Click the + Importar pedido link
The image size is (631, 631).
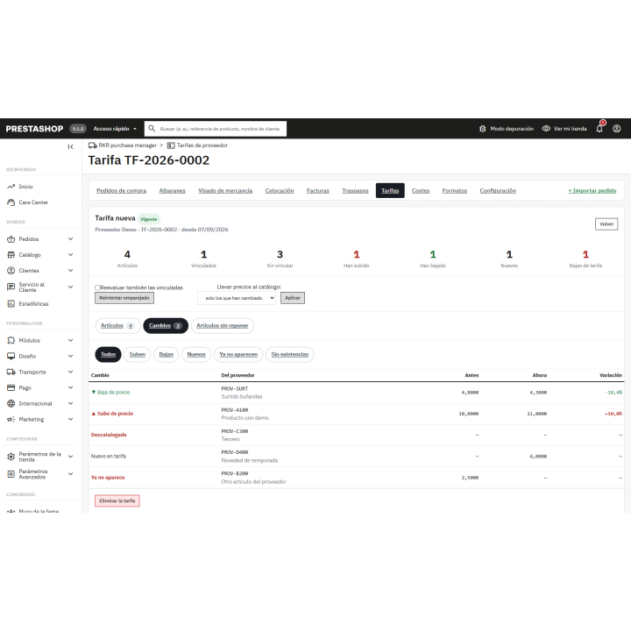coord(592,191)
